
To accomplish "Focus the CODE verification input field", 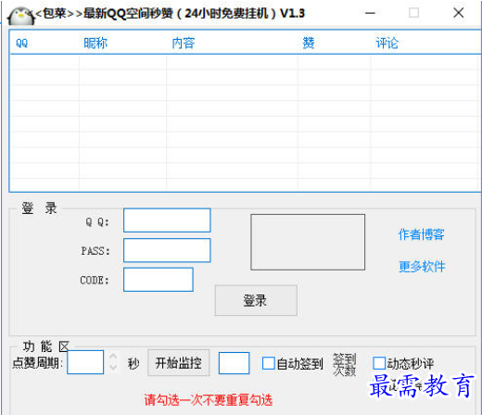I will 159,280.
